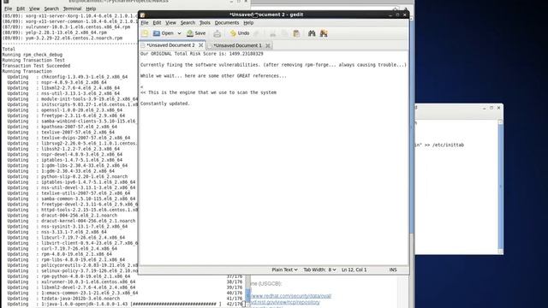The height and width of the screenshot is (308, 548).
Task: Click the terminal window title bar icon
Action: click(5, 2)
